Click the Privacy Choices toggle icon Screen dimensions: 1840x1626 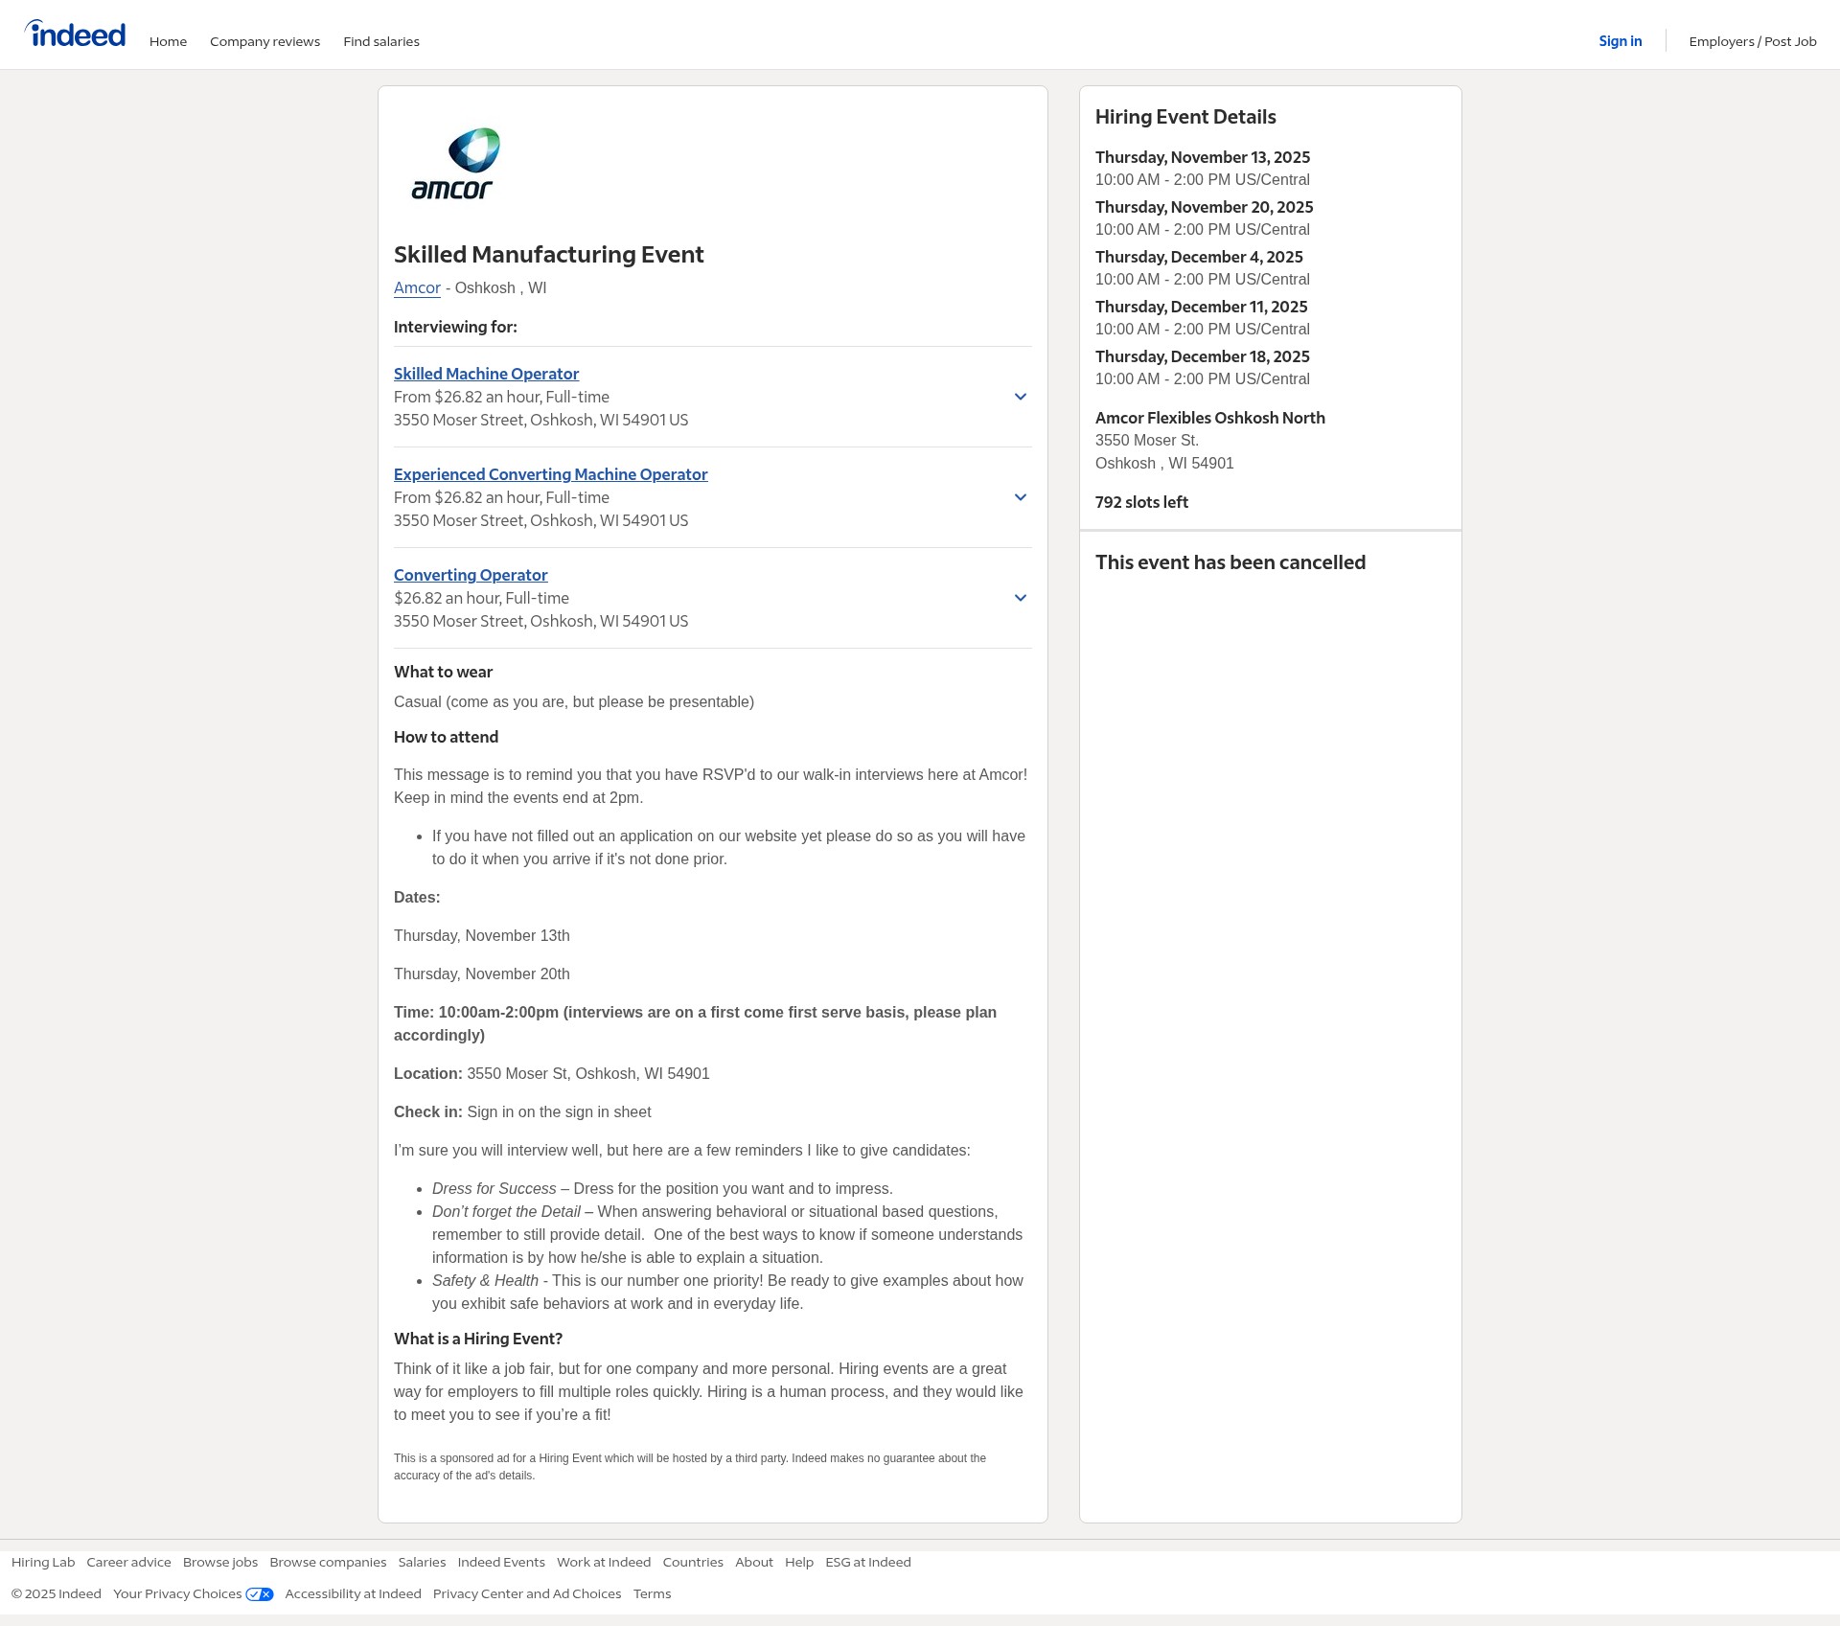pyautogui.click(x=260, y=1593)
